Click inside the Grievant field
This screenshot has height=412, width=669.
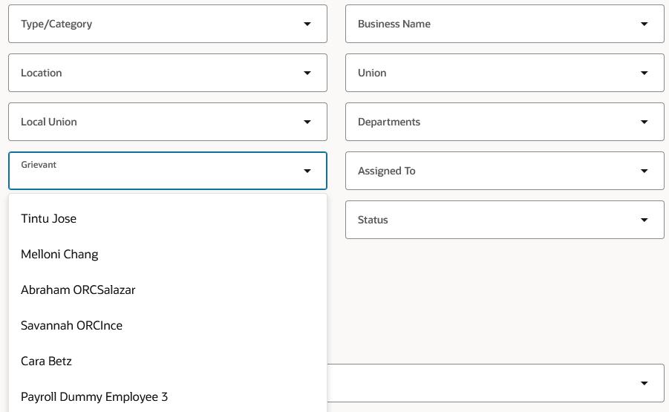168,171
